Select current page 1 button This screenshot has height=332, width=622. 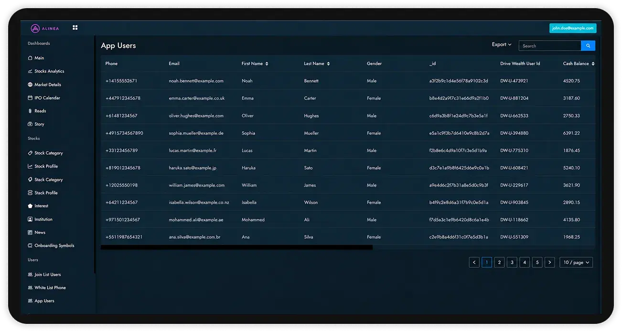coord(487,262)
